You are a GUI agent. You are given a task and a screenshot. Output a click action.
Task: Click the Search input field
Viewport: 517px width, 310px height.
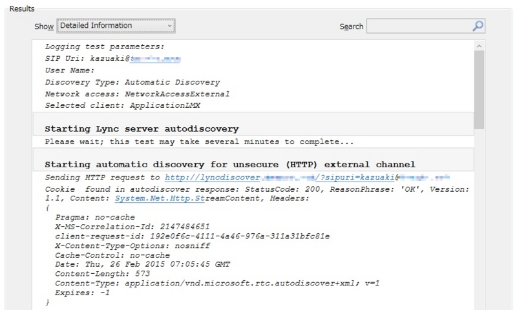(419, 26)
